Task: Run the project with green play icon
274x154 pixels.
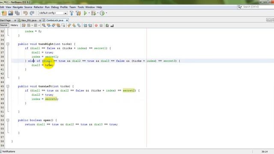Action: 85,13
